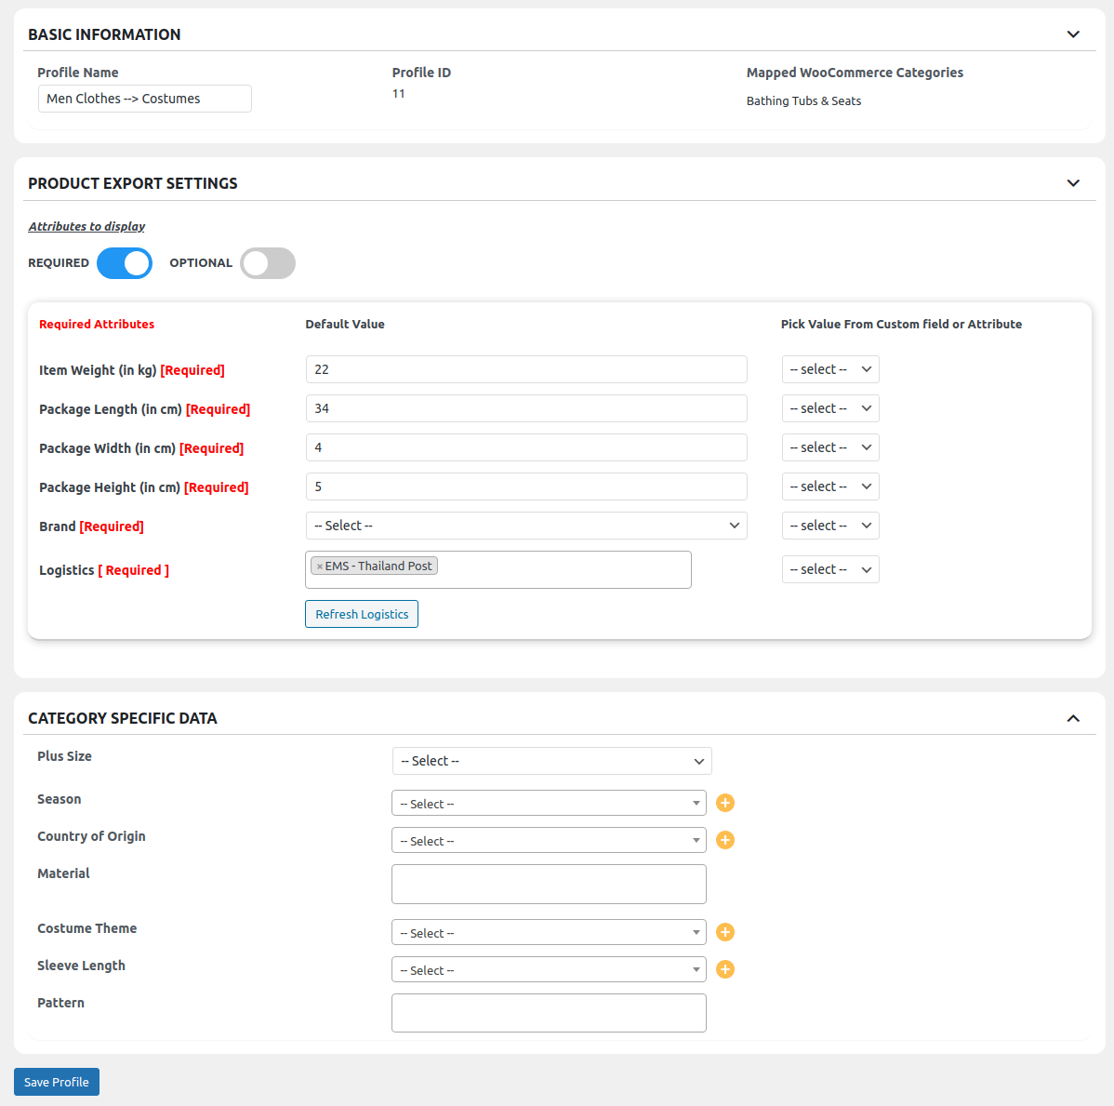Add another Country of Origin with plus icon
The width and height of the screenshot is (1114, 1106).
click(724, 839)
